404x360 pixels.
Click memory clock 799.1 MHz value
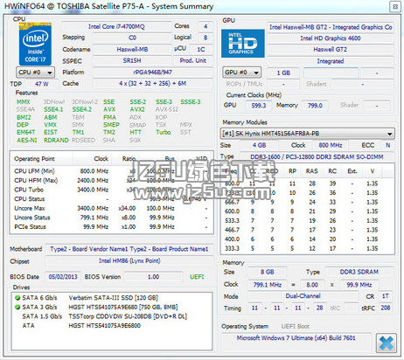[268, 285]
